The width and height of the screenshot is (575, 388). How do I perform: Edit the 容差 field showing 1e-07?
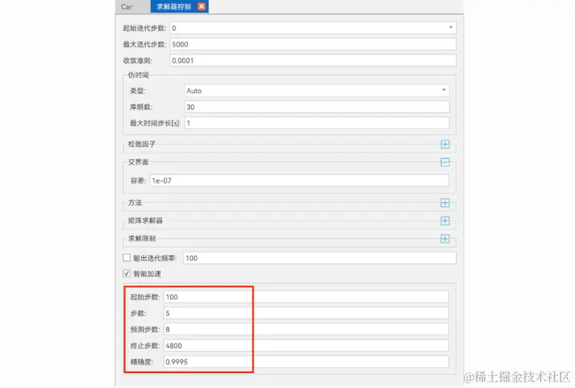tap(299, 180)
